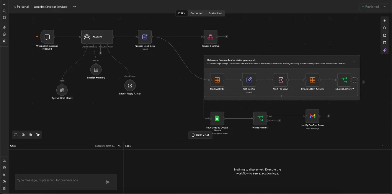Click the right panel layout icon above the sparkle icon

pyautogui.click(x=385, y=43)
